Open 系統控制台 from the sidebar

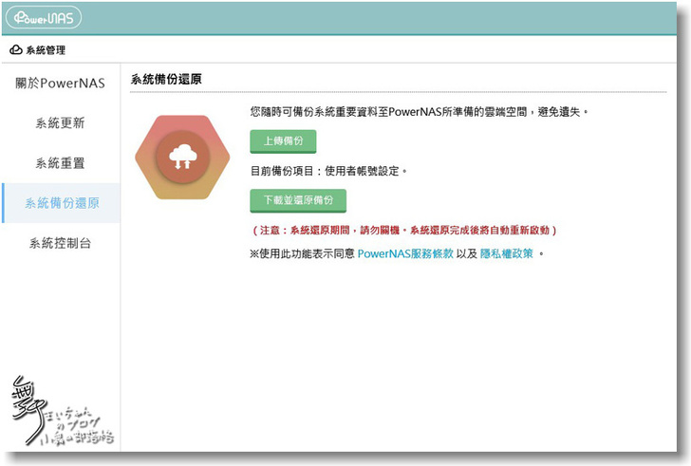[x=61, y=243]
